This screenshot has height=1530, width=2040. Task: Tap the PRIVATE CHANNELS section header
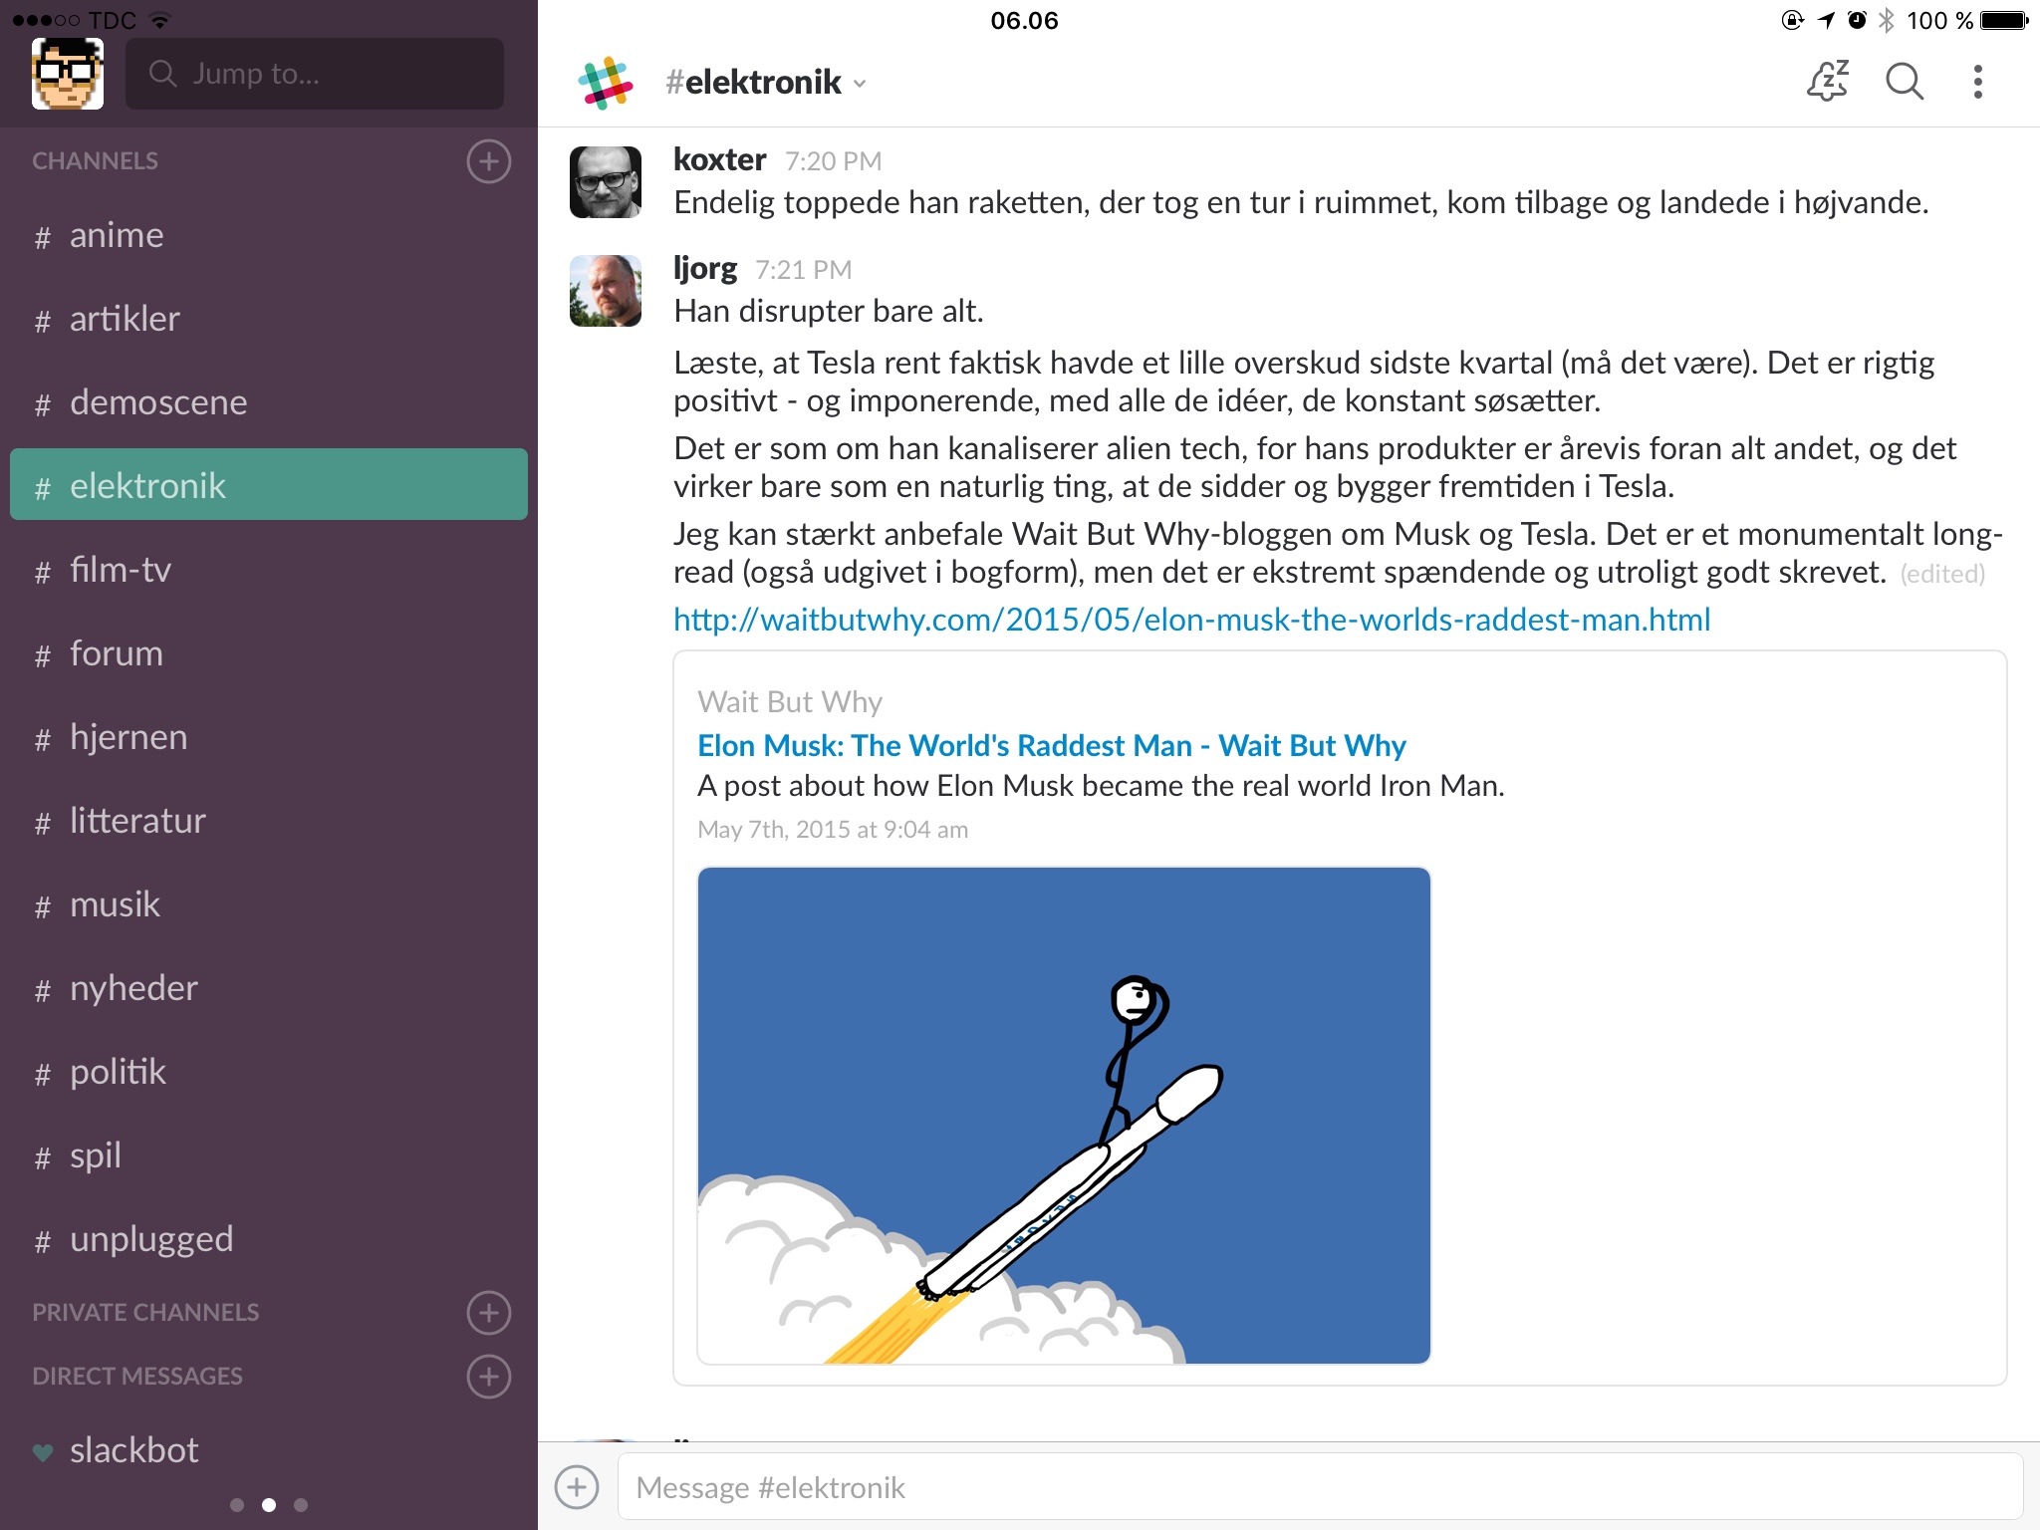point(145,1312)
